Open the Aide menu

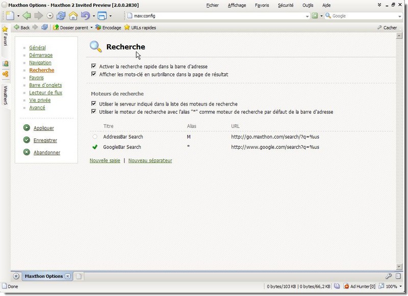(326, 5)
